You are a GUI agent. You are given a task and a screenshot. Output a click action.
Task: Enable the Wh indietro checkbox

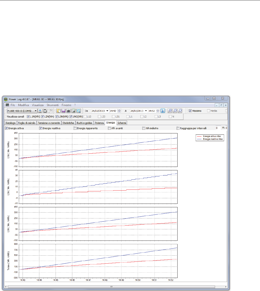[x=144, y=128]
